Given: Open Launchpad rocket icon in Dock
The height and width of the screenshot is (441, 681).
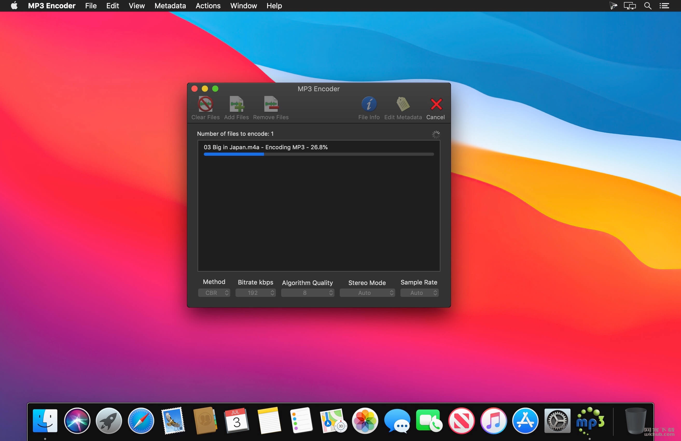Looking at the screenshot, I should [109, 421].
